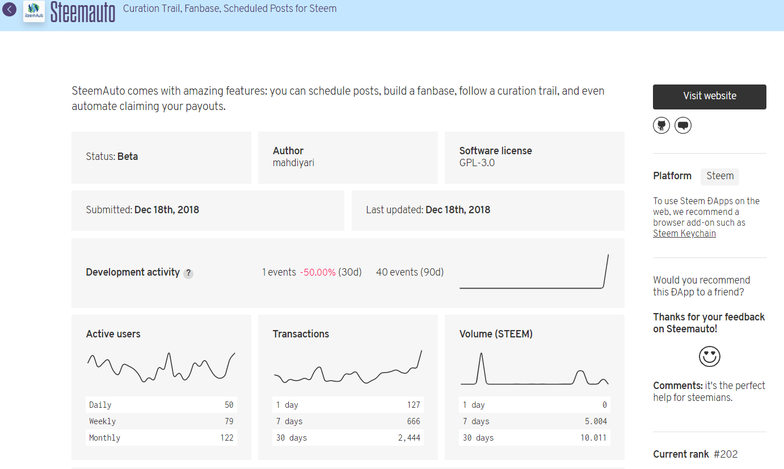Image resolution: width=784 pixels, height=469 pixels.
Task: Click the author name mahdiyari
Action: tap(293, 163)
